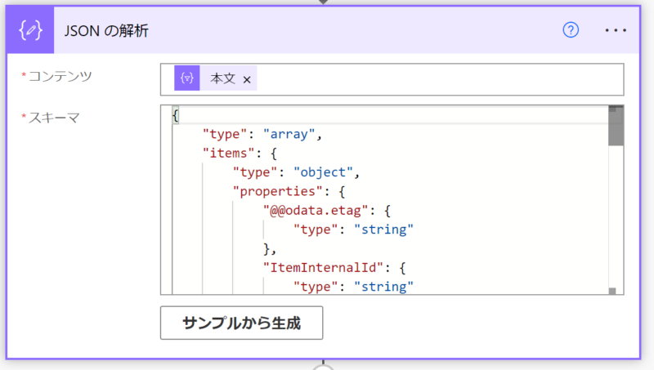Select the 本文 dynamic content token label
654x370 pixels.
222,79
